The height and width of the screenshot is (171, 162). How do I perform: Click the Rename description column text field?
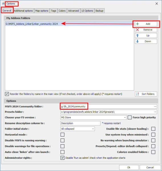click(x=80, y=123)
